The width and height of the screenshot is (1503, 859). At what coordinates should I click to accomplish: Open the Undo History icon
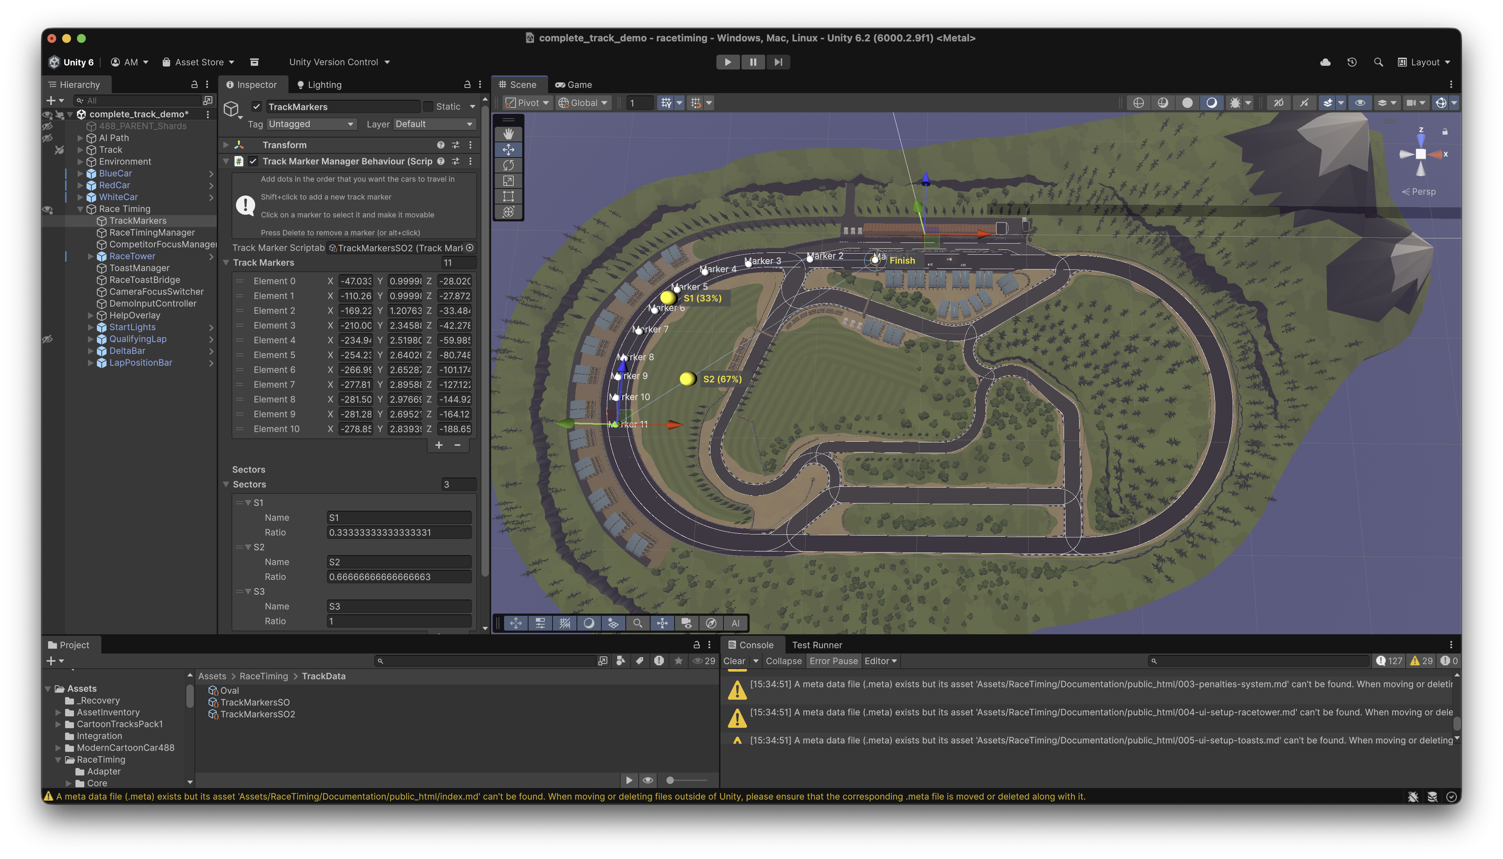pos(1352,62)
